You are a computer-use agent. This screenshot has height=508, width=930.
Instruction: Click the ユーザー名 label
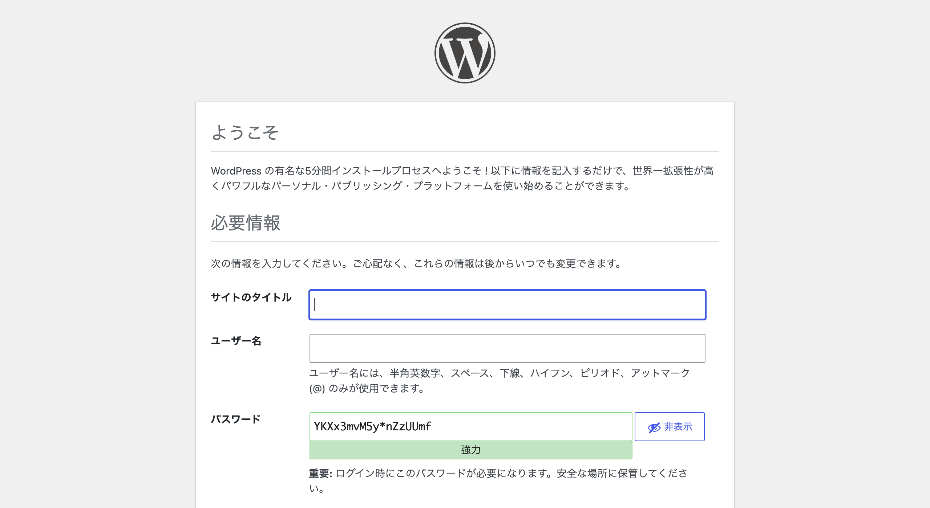[236, 341]
